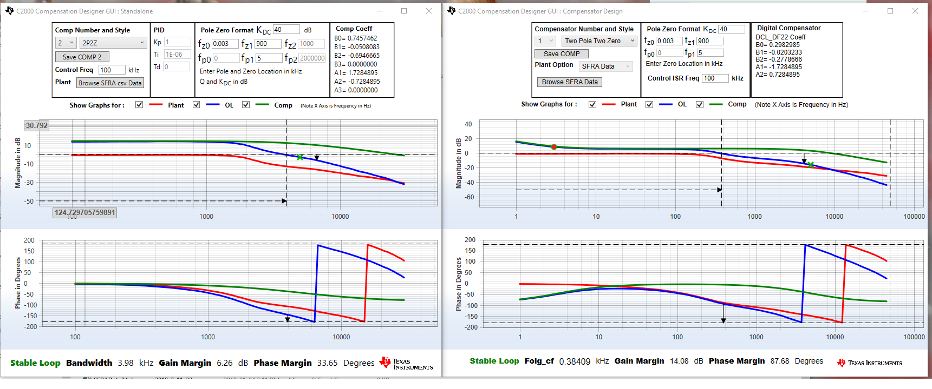The image size is (932, 389).
Task: Click Texas Instruments logo in Standalone window footer
Action: [406, 364]
